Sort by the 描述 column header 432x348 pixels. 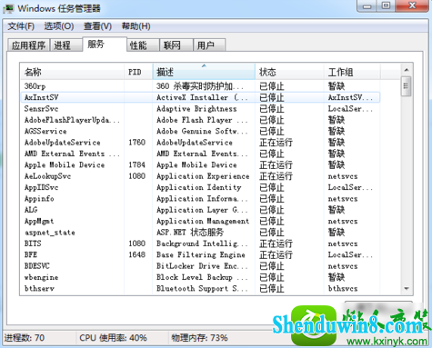204,72
